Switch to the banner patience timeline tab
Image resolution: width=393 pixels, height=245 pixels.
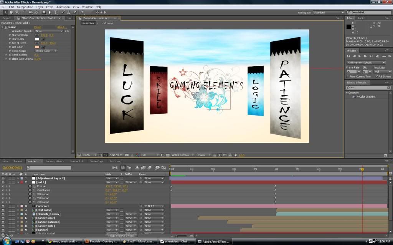[x=55, y=161]
